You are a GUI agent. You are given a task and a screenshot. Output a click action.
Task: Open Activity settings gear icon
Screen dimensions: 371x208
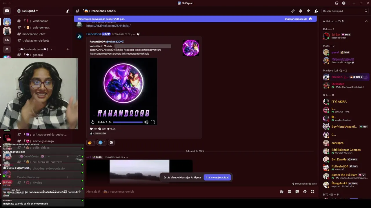pyautogui.click(x=343, y=21)
